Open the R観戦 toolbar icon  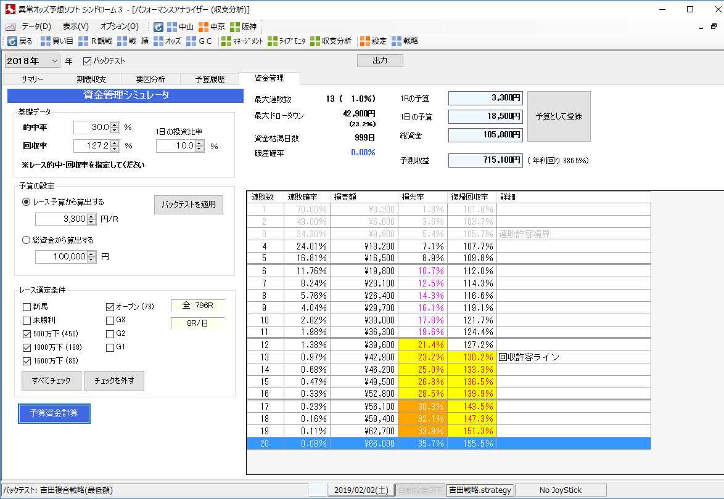83,41
